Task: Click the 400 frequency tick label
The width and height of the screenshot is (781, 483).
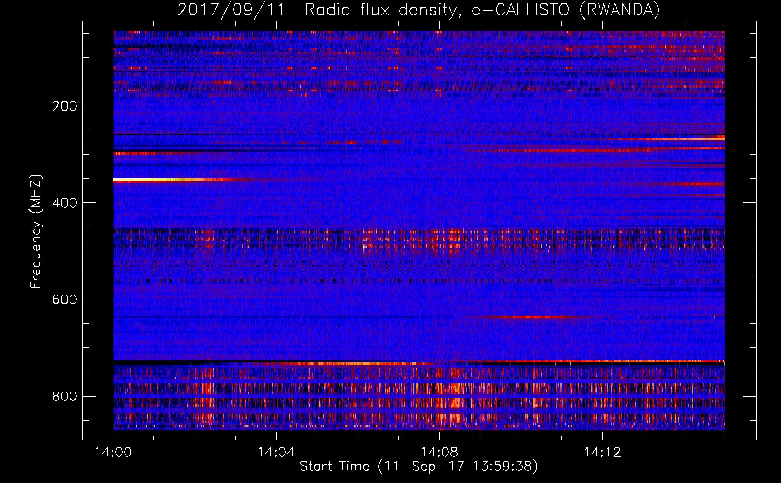Action: (x=64, y=203)
